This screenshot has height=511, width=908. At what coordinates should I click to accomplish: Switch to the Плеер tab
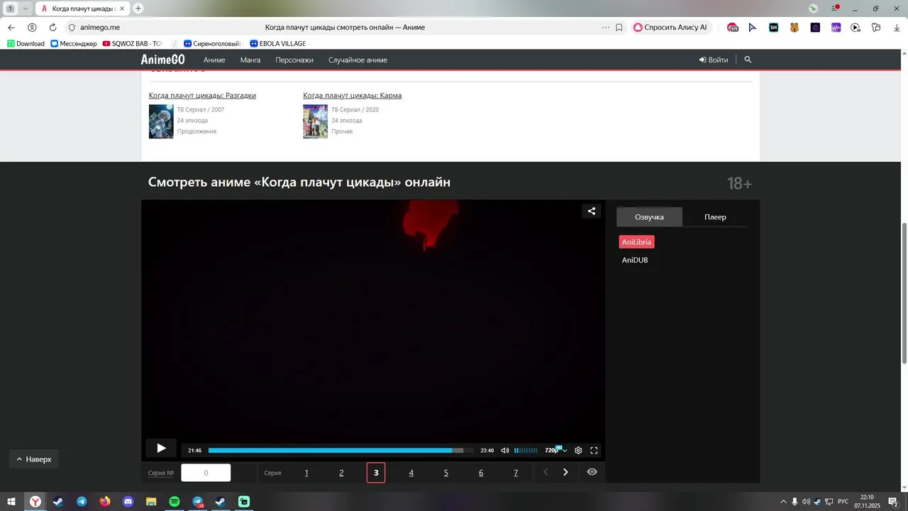(x=715, y=217)
